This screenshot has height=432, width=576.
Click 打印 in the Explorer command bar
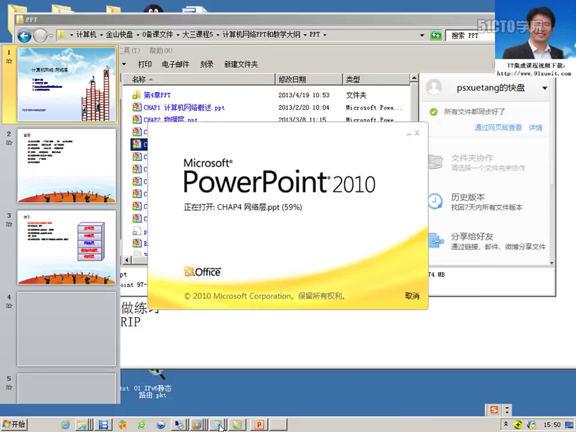145,64
